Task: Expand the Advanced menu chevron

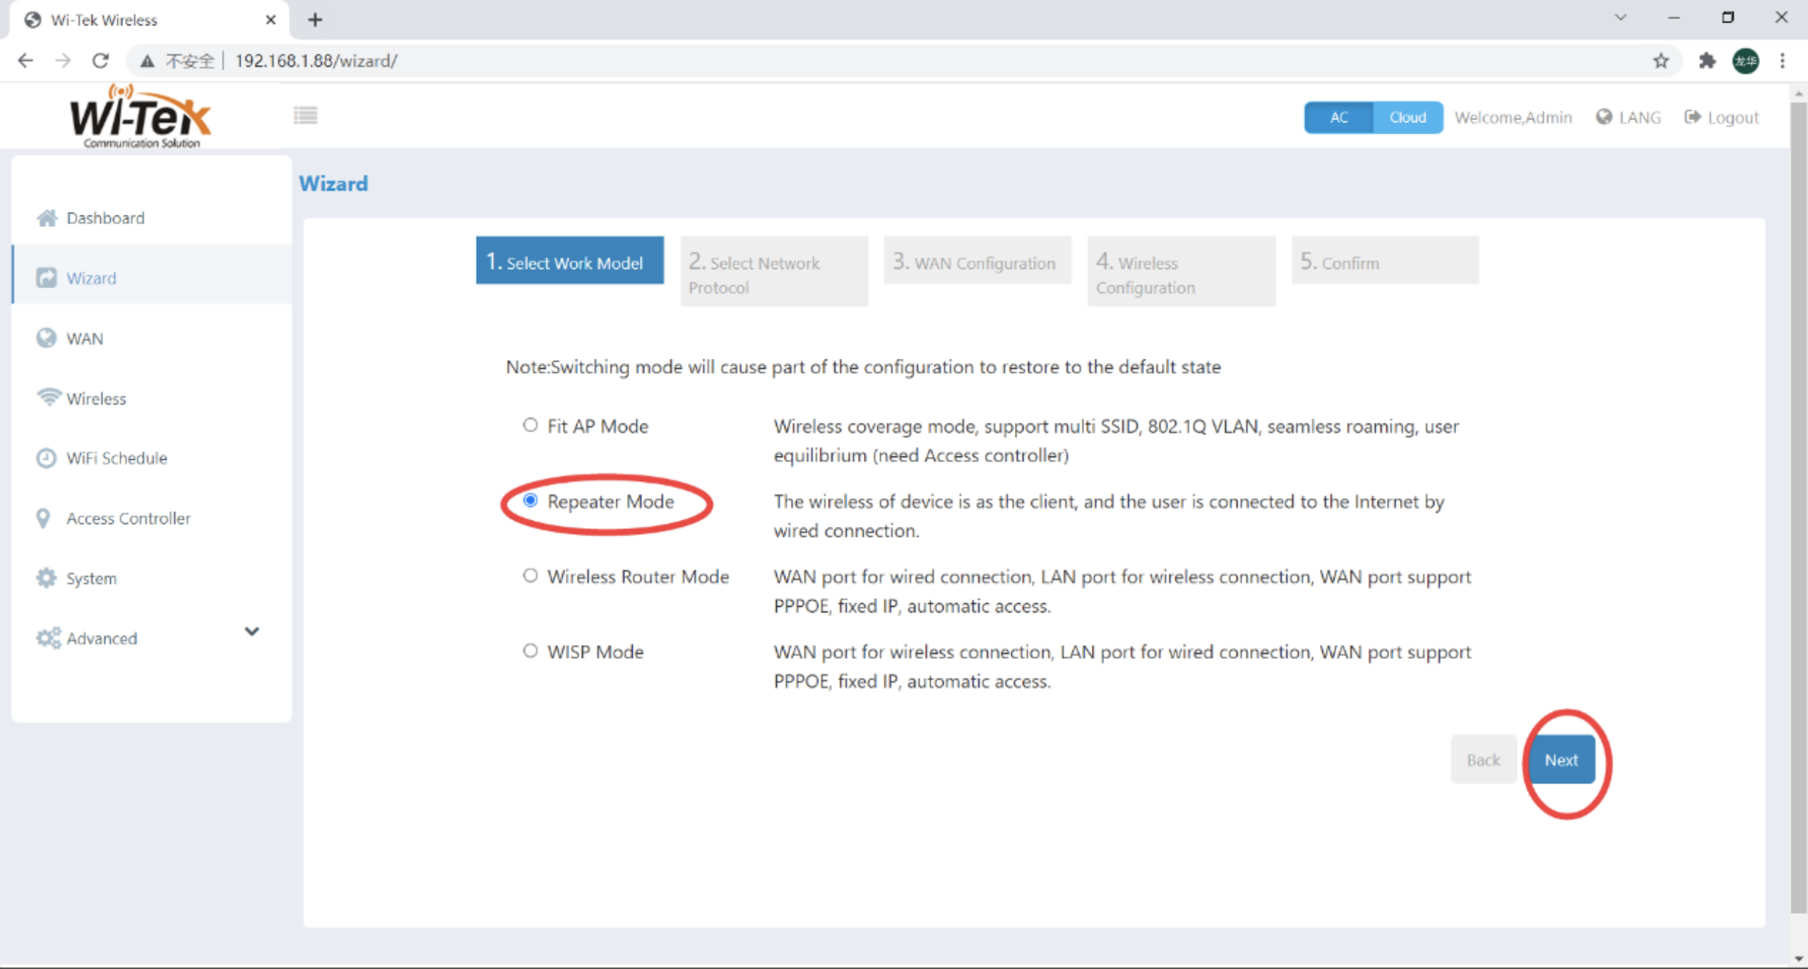Action: 252,631
